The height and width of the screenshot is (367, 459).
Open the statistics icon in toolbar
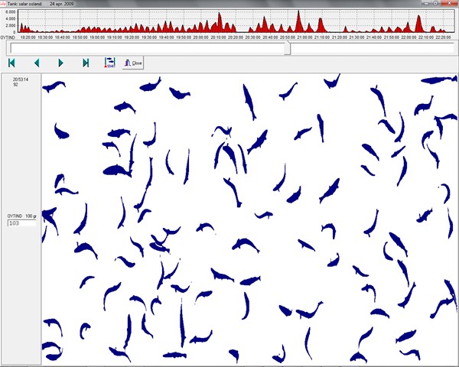[x=109, y=63]
